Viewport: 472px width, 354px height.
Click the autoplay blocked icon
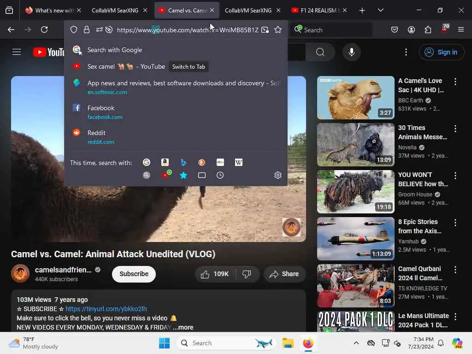pyautogui.click(x=109, y=29)
